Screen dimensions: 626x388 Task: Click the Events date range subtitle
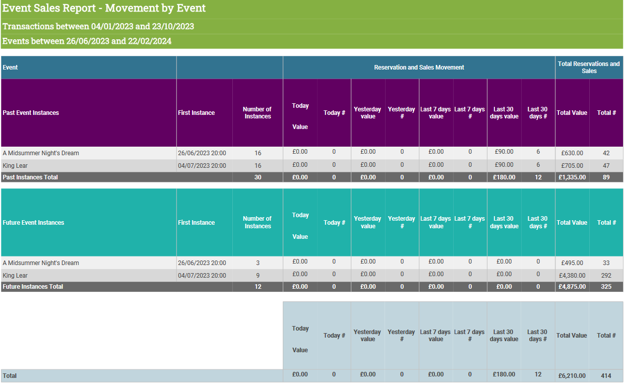[87, 41]
